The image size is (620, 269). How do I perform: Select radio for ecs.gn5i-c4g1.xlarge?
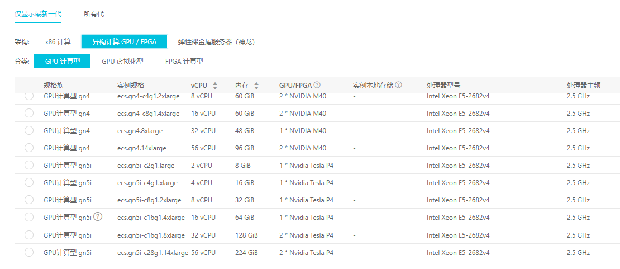[29, 182]
